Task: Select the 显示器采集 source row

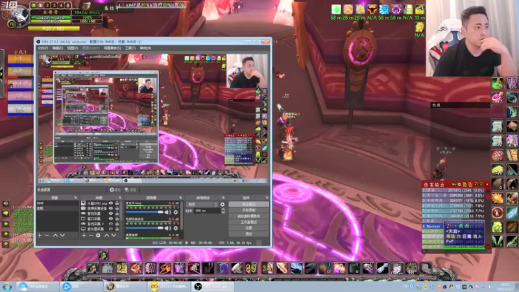Action: click(x=100, y=229)
